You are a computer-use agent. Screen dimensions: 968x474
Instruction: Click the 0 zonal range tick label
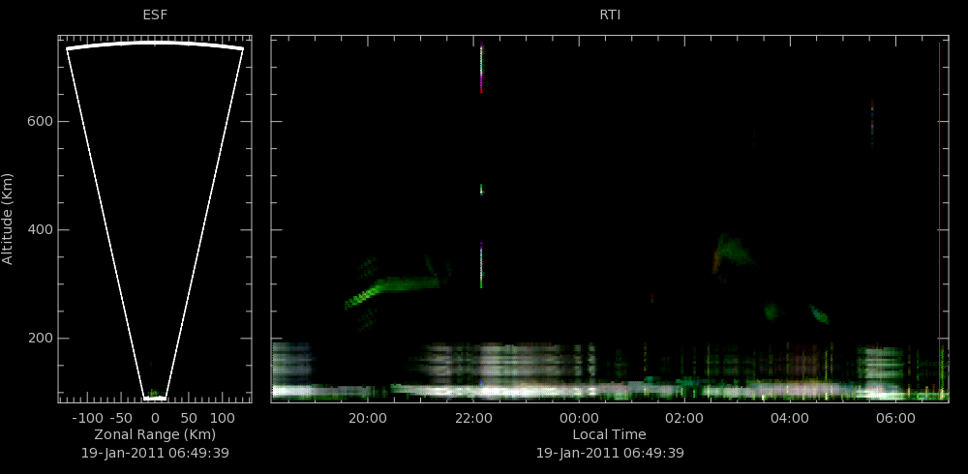(155, 418)
